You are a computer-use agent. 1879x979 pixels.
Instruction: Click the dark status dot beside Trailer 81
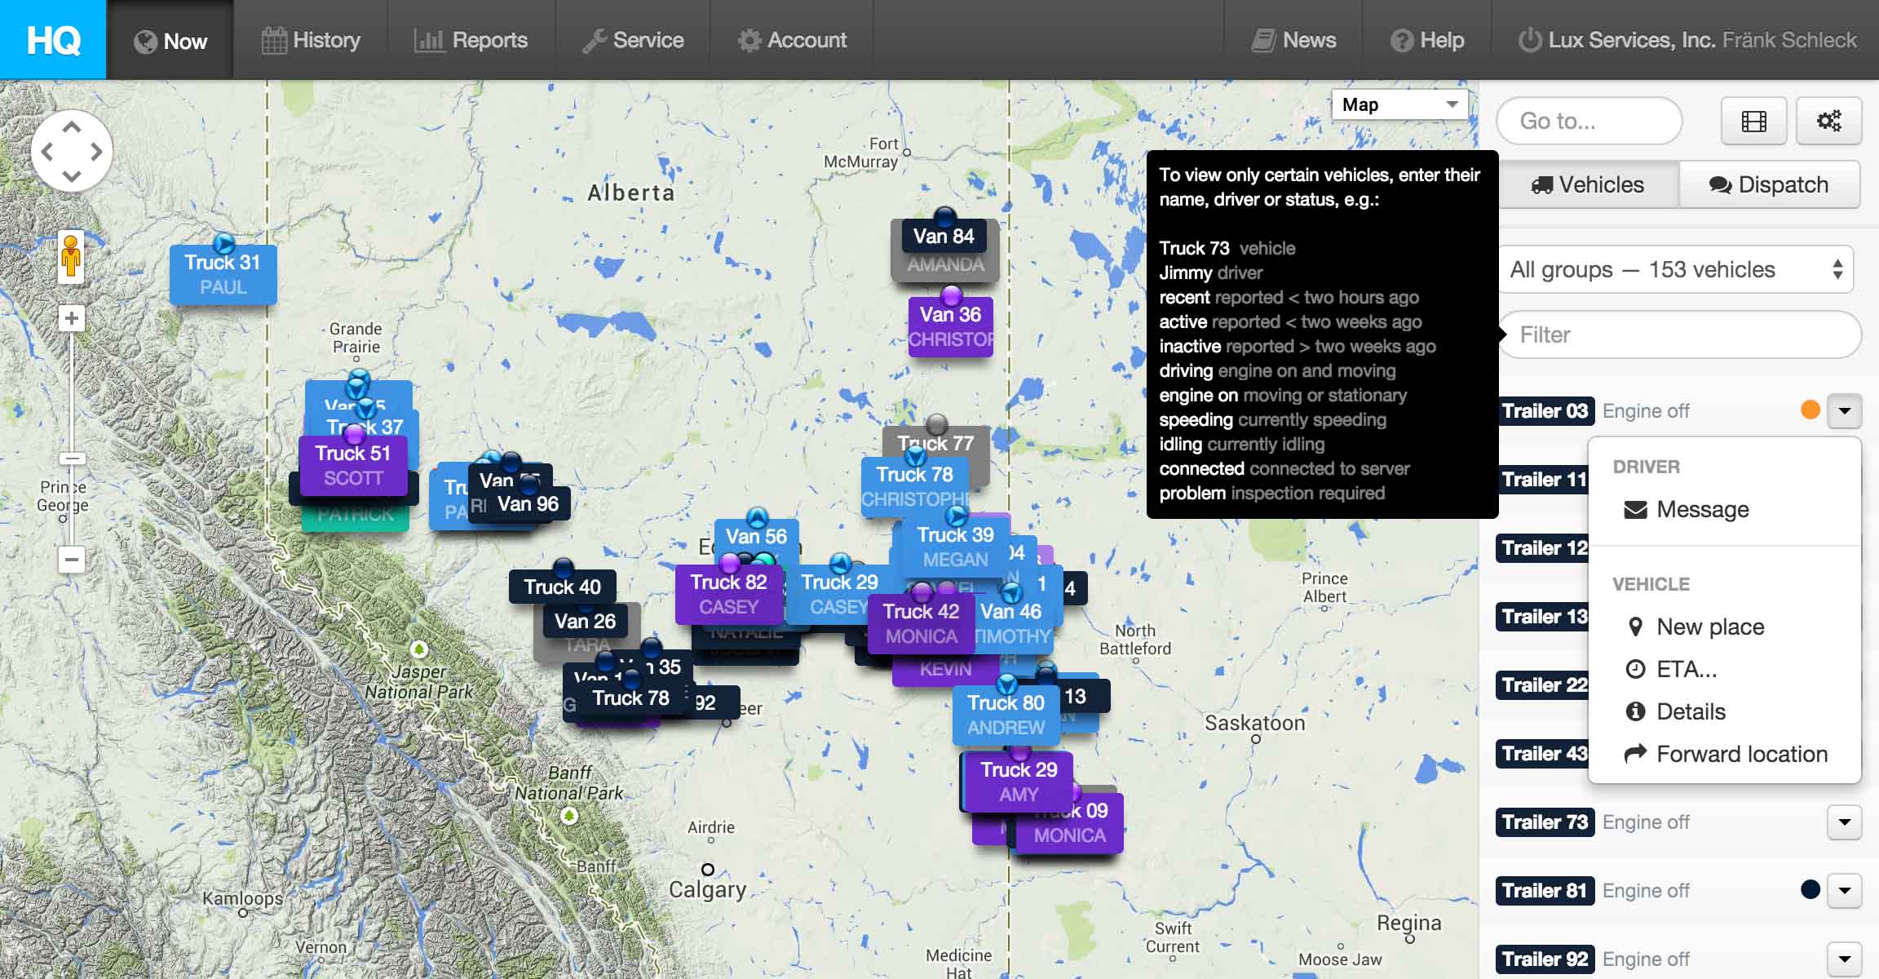pyautogui.click(x=1810, y=890)
